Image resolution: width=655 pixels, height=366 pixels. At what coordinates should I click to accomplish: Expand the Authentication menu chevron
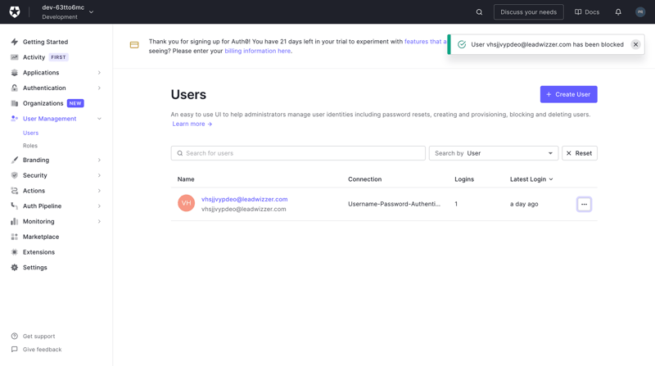pos(99,88)
